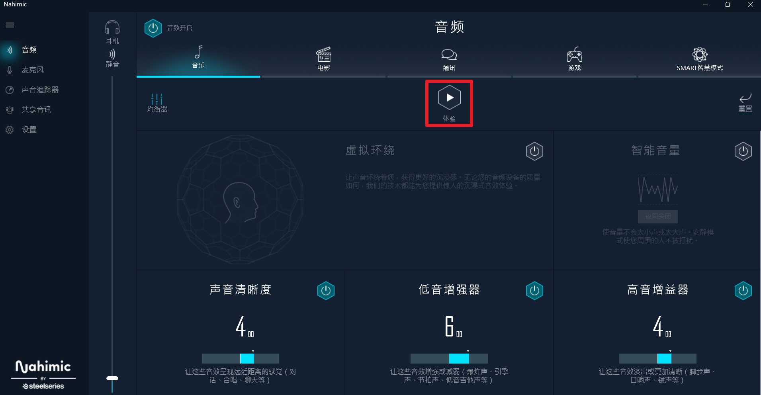This screenshot has height=395, width=761.
Task: Disable the 低音增强器 bass boost toggle
Action: (534, 291)
